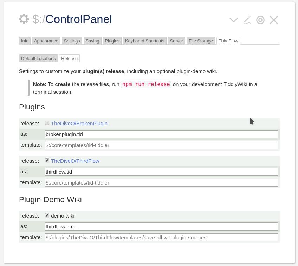Open the Server tab
The image size is (298, 266).
176,41
